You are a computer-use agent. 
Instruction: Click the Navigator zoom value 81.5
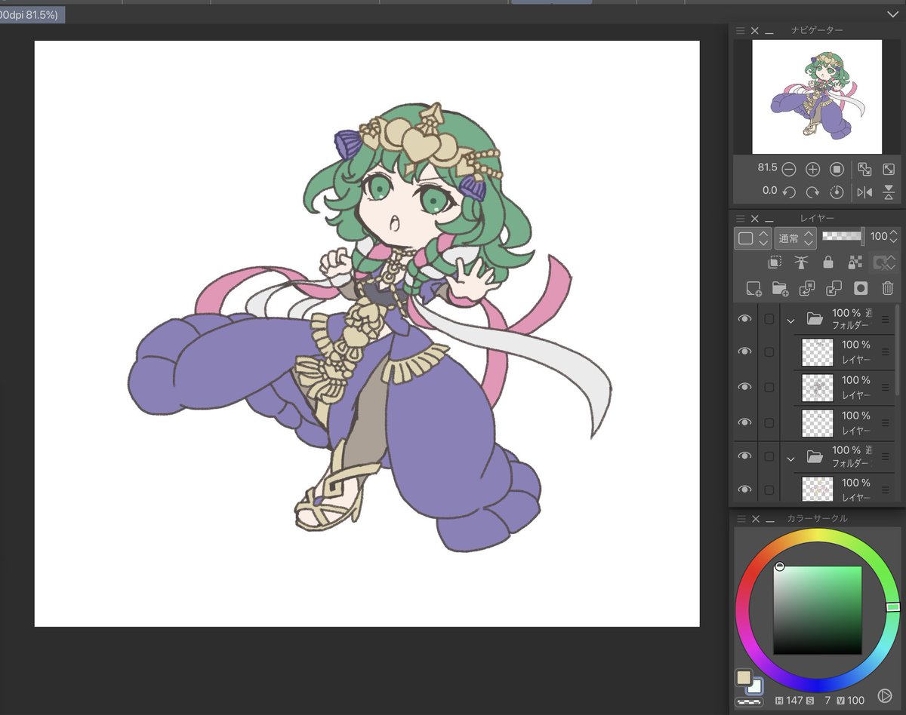pyautogui.click(x=767, y=167)
